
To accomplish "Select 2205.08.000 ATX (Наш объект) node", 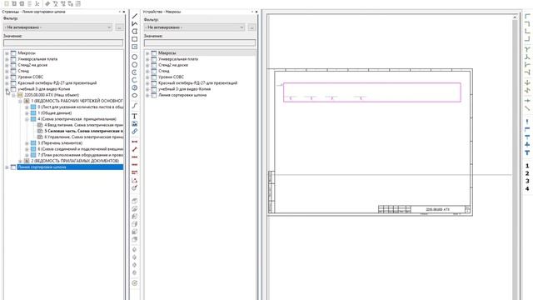I will pyautogui.click(x=52, y=95).
